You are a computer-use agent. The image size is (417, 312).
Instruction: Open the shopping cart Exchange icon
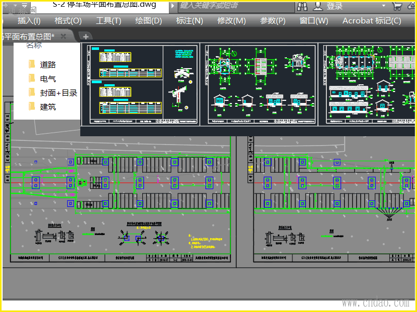pyautogui.click(x=397, y=6)
